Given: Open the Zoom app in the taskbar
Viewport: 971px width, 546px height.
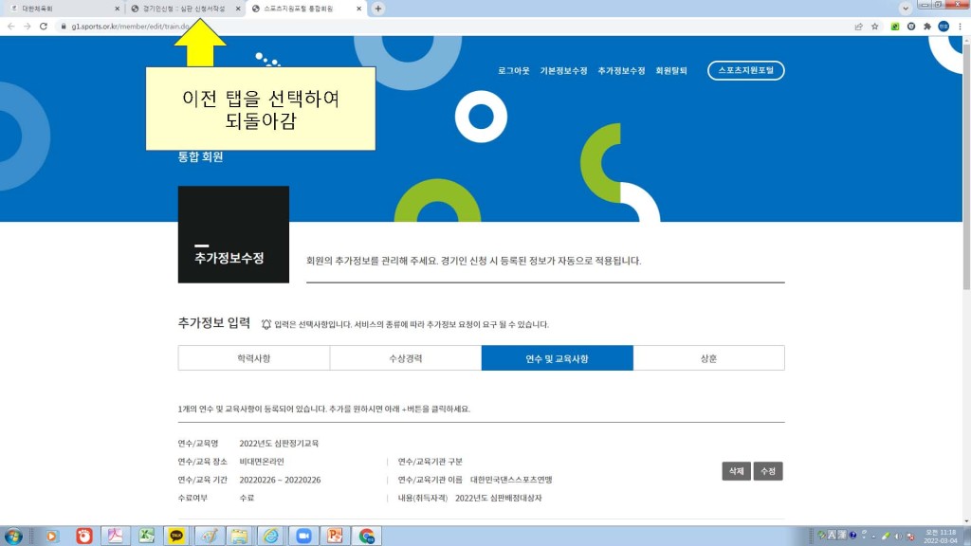Looking at the screenshot, I should click(x=303, y=536).
